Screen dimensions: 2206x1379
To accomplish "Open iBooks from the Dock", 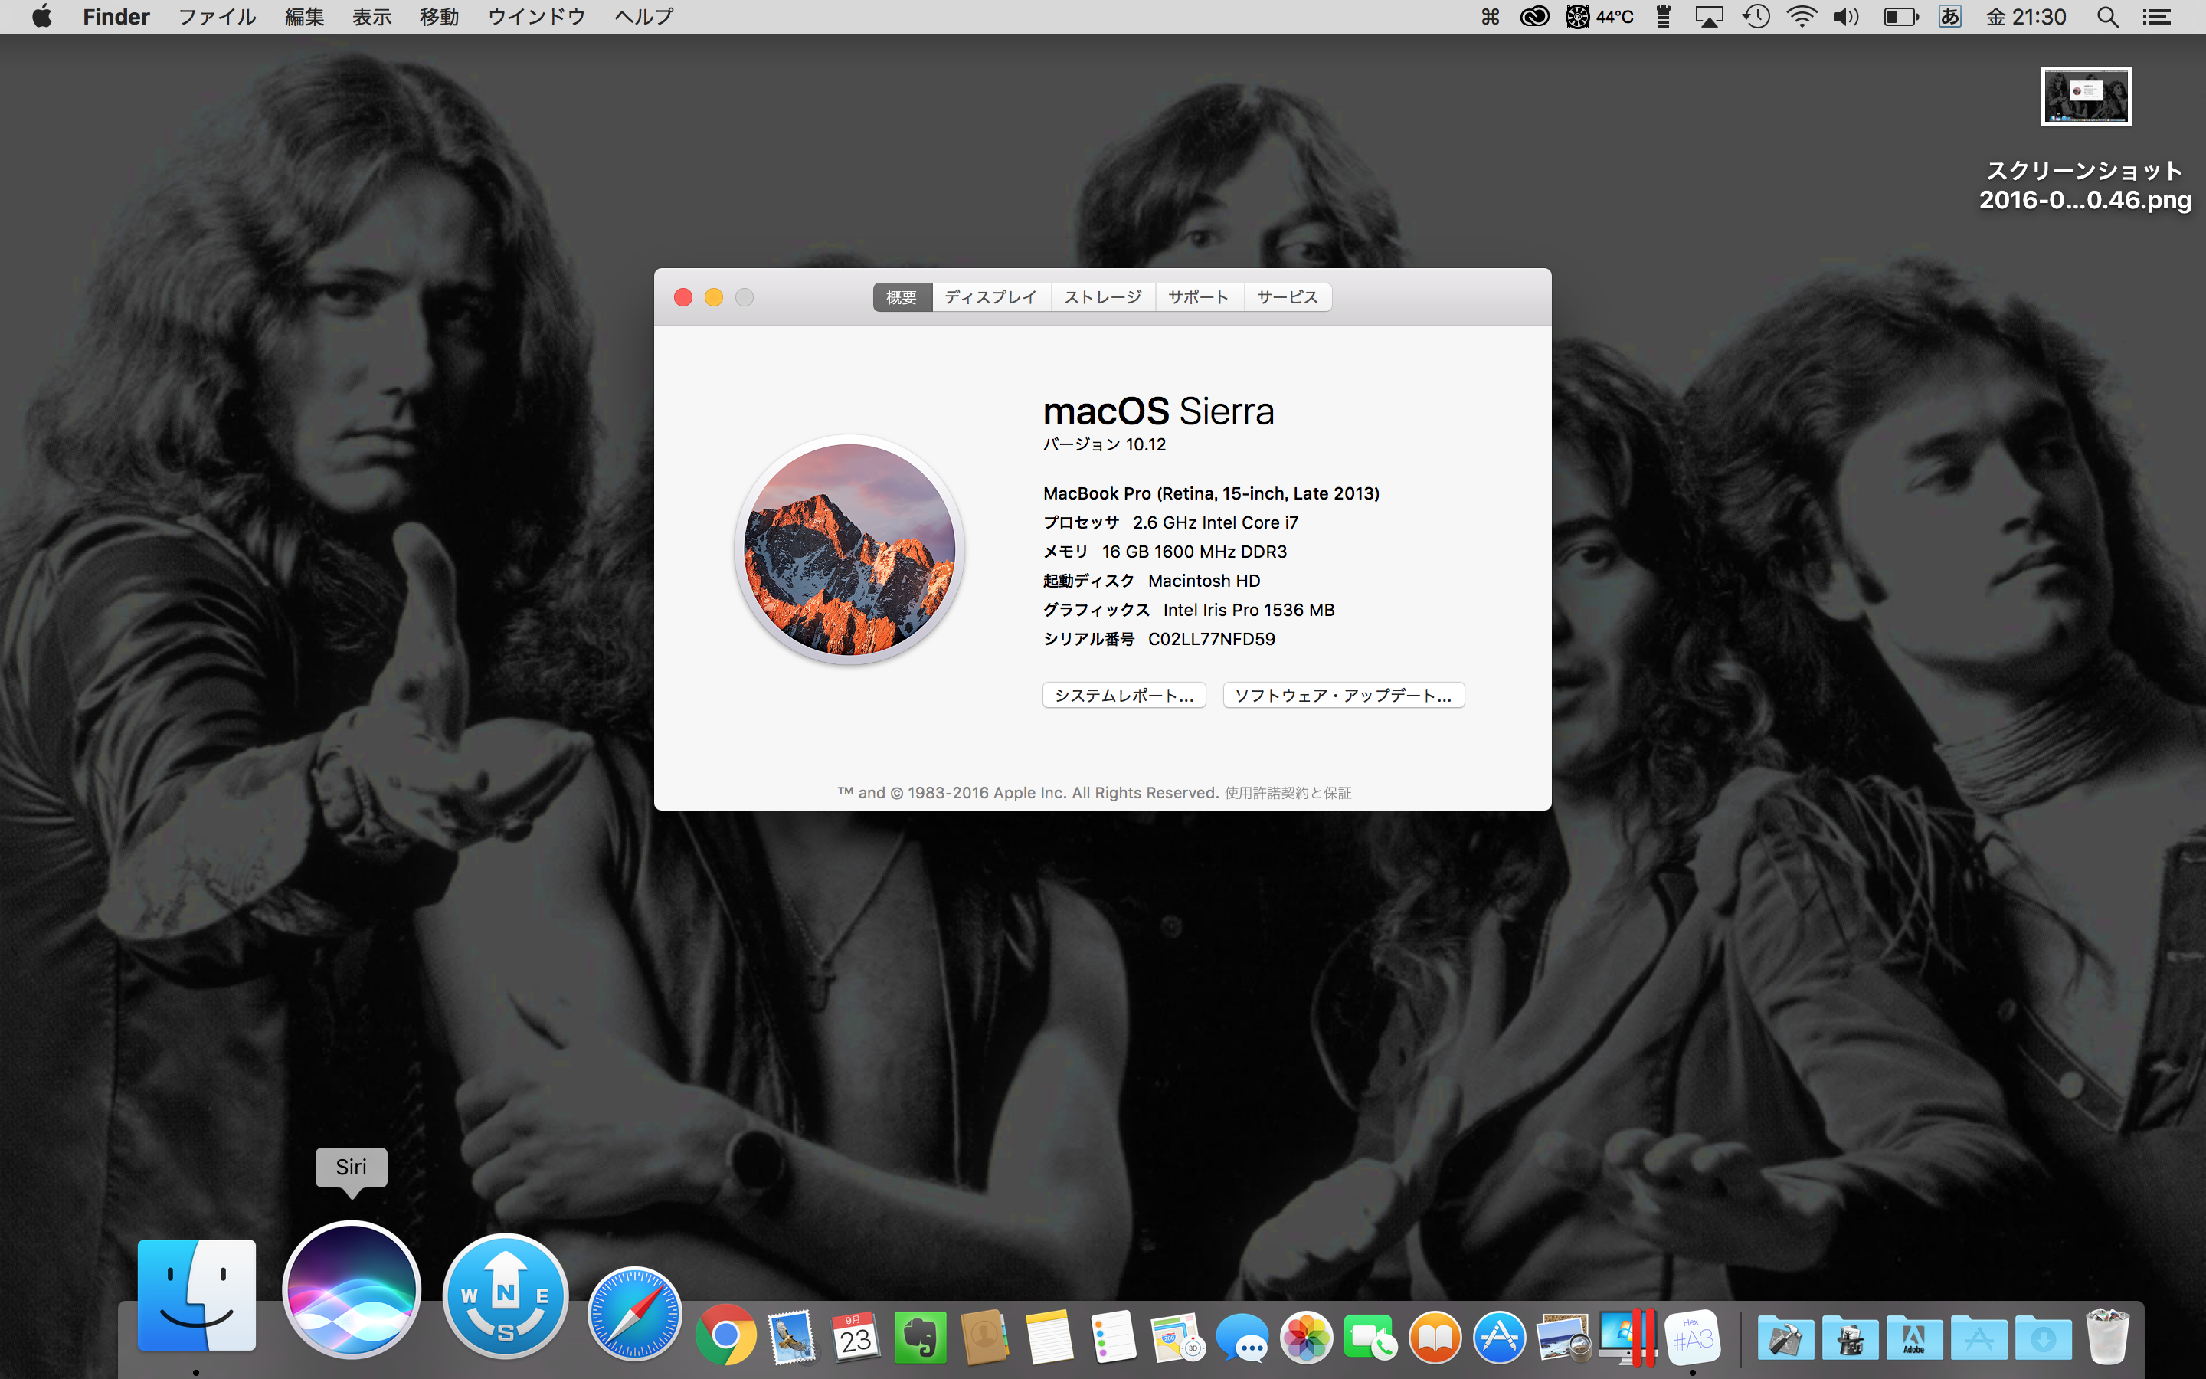I will coord(1435,1337).
